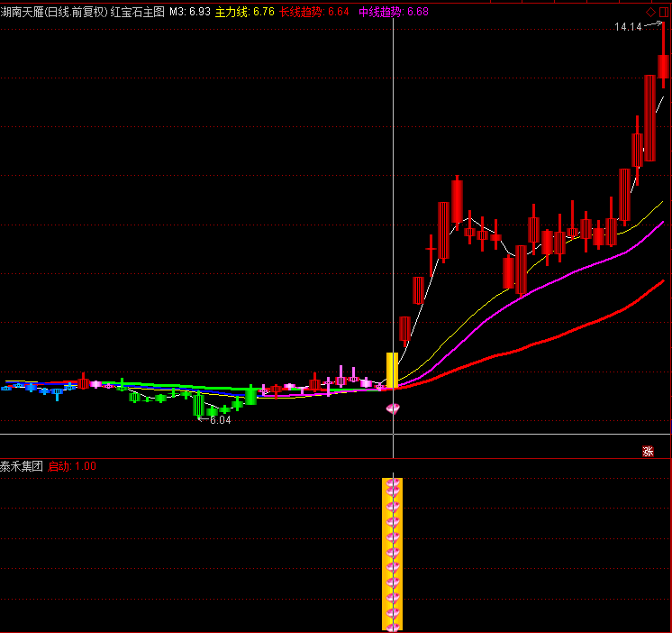The image size is (672, 633).
Task: Click the topmost gem in the 启动 indicator column
Action: click(x=393, y=487)
